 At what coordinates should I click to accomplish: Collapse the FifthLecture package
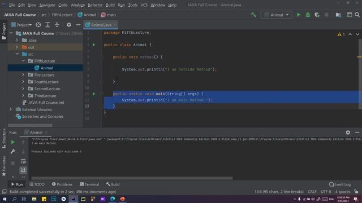click(23, 61)
